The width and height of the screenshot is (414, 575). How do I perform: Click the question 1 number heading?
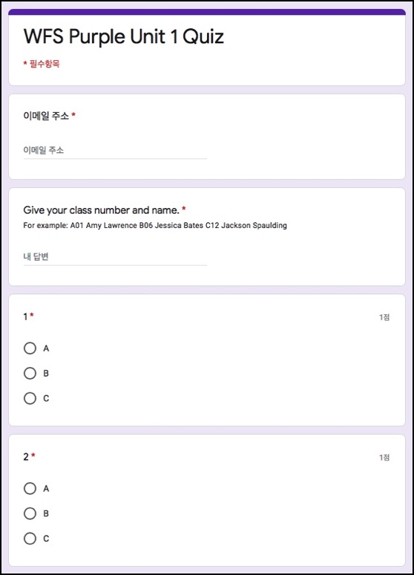point(26,316)
